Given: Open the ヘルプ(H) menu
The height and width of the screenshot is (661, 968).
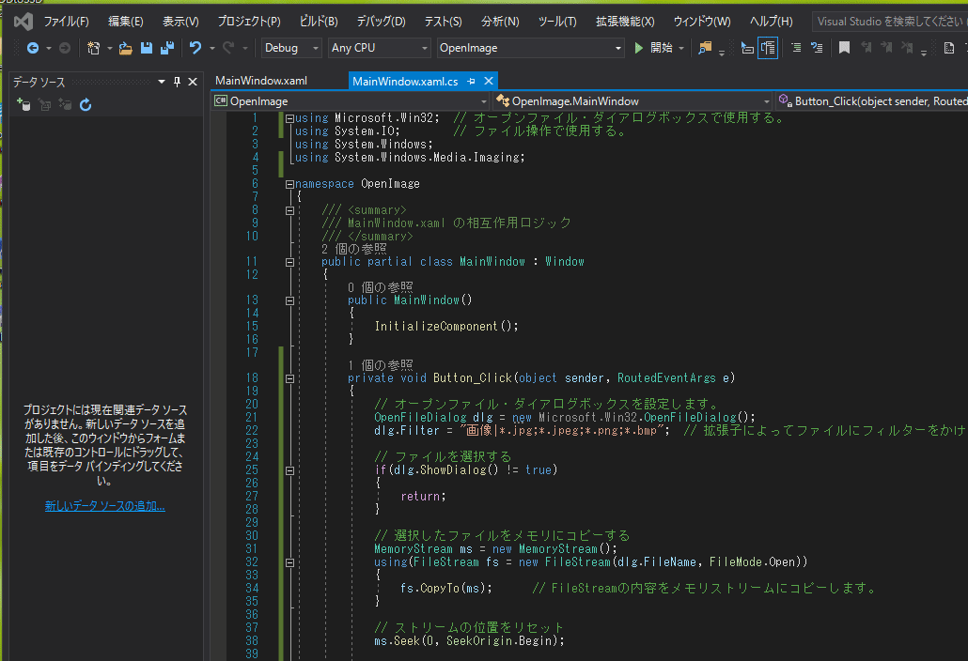Looking at the screenshot, I should pyautogui.click(x=771, y=22).
